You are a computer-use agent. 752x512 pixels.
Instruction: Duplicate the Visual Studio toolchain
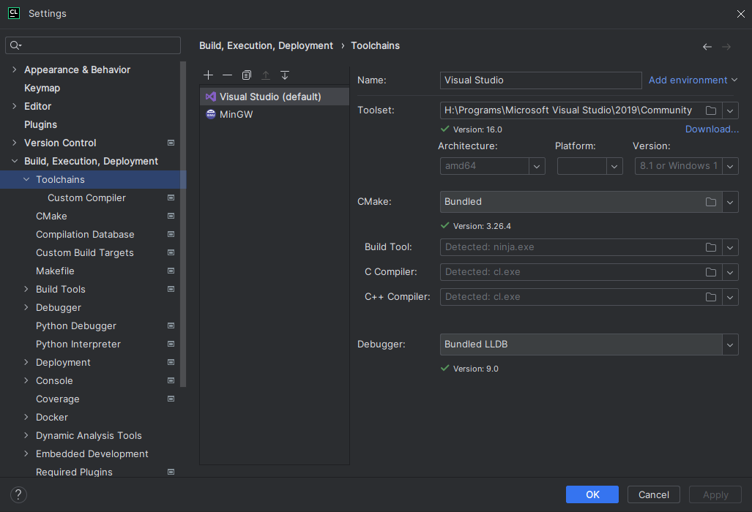(x=246, y=75)
